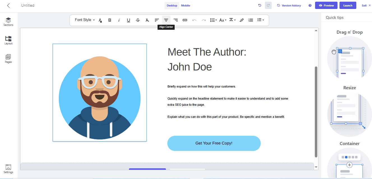Select the John Doe avatar image

[100, 93]
